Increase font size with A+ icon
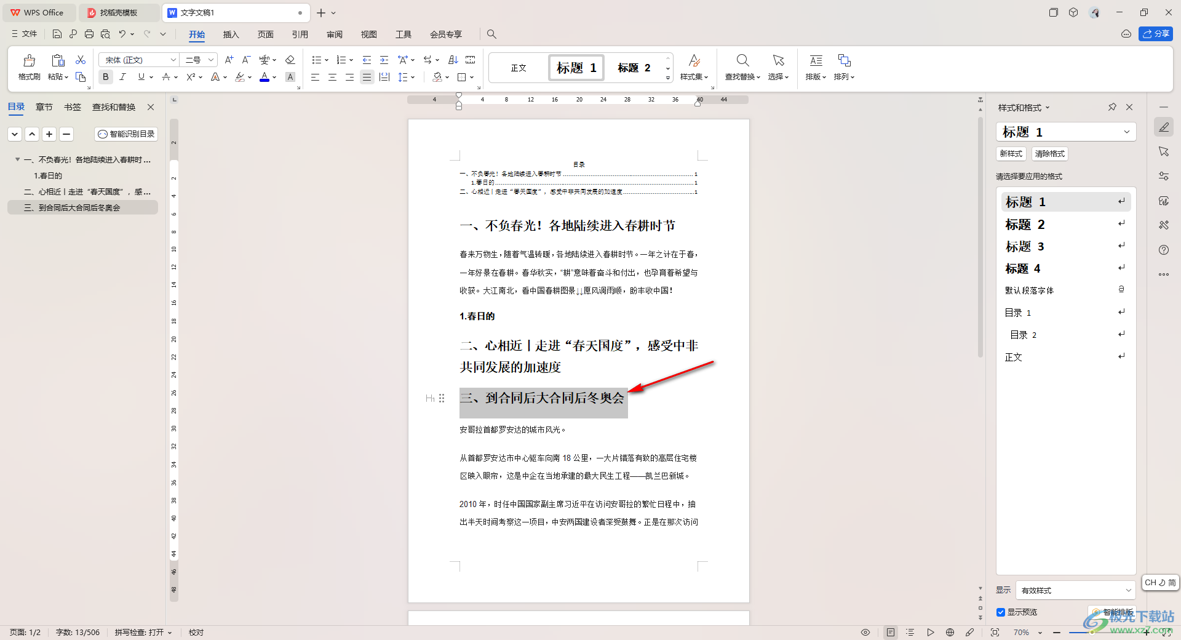Screen dimensions: 1181x640 (229, 60)
